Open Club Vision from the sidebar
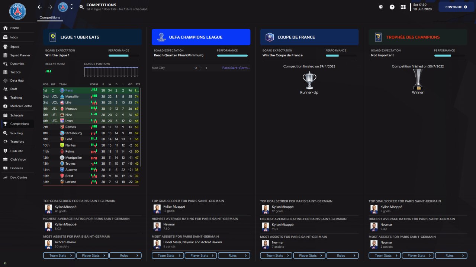476x267 pixels. 18,159
